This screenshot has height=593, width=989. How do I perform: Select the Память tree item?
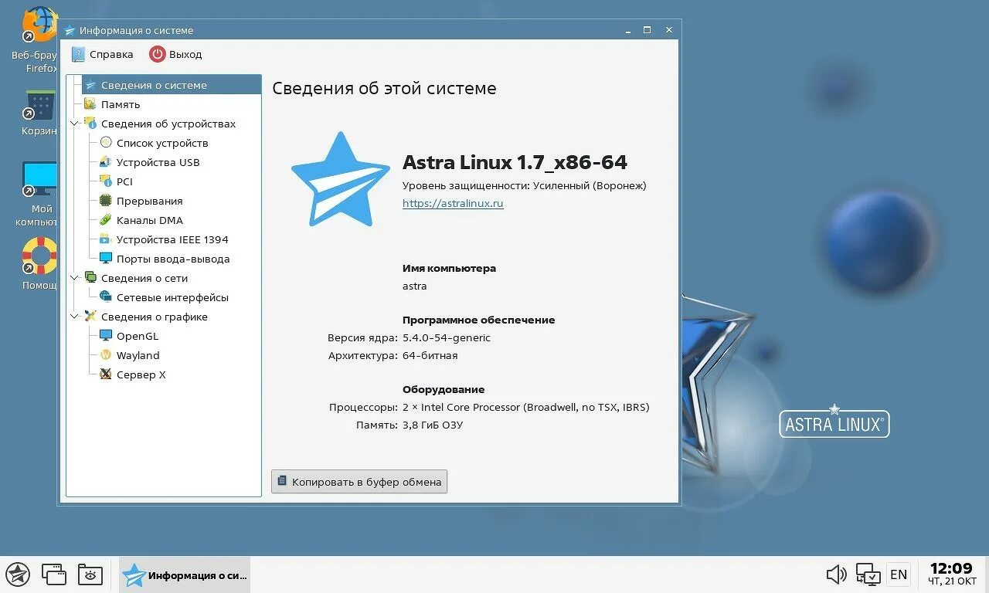[121, 104]
